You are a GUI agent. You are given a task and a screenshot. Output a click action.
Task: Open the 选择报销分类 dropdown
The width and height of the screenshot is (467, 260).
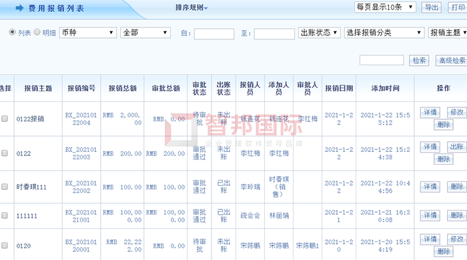[384, 33]
